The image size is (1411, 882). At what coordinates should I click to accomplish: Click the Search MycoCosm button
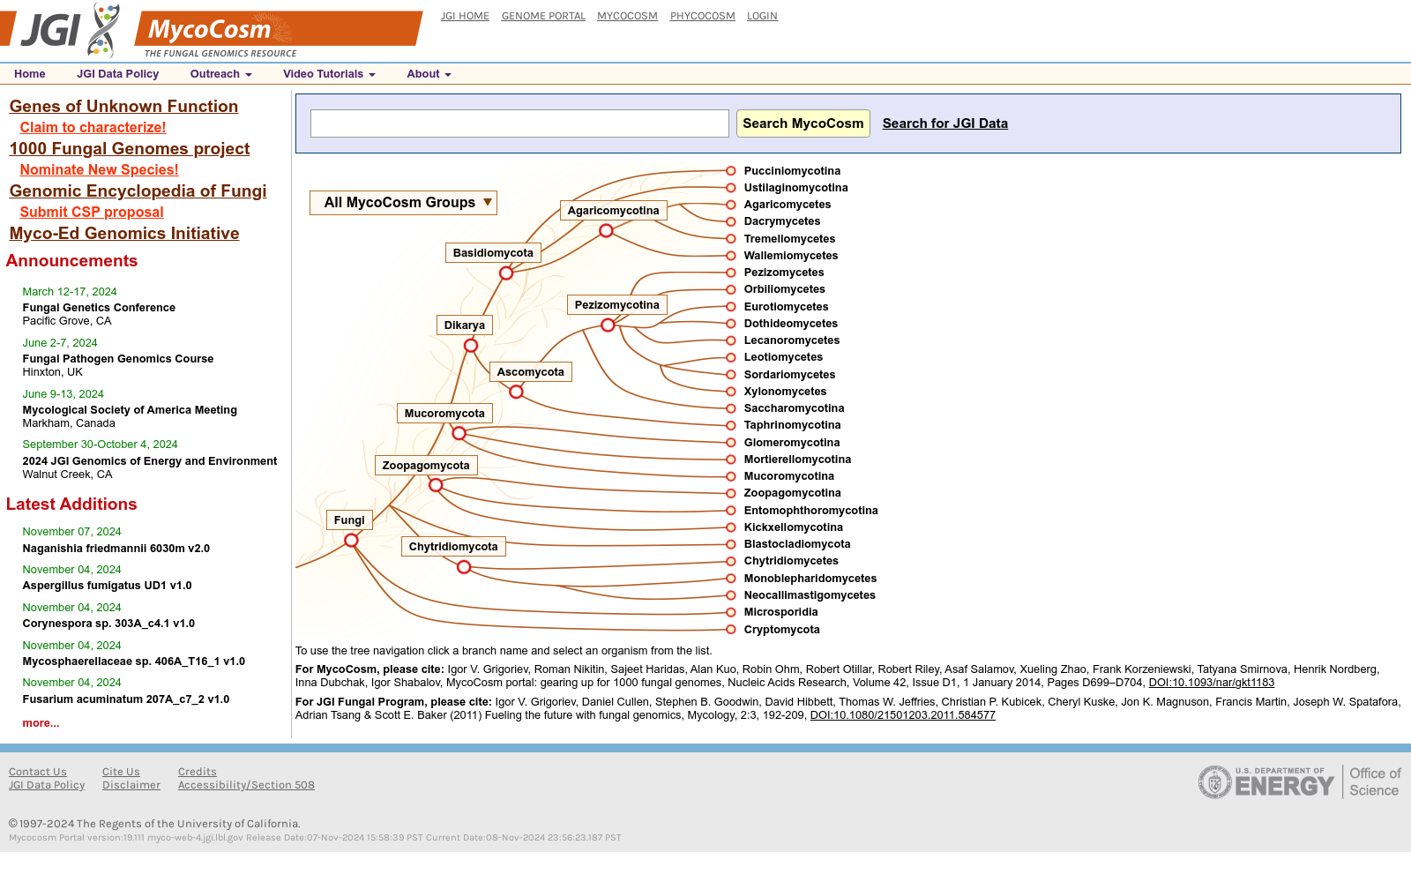pyautogui.click(x=803, y=123)
